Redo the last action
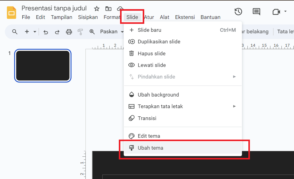 [57, 31]
